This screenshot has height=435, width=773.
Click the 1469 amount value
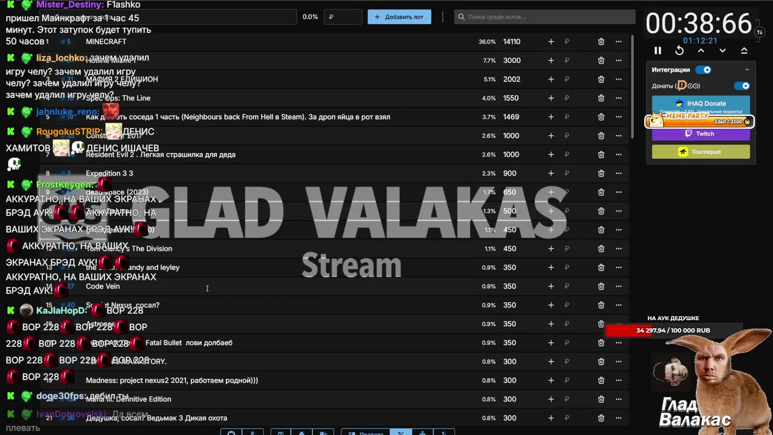click(x=511, y=117)
